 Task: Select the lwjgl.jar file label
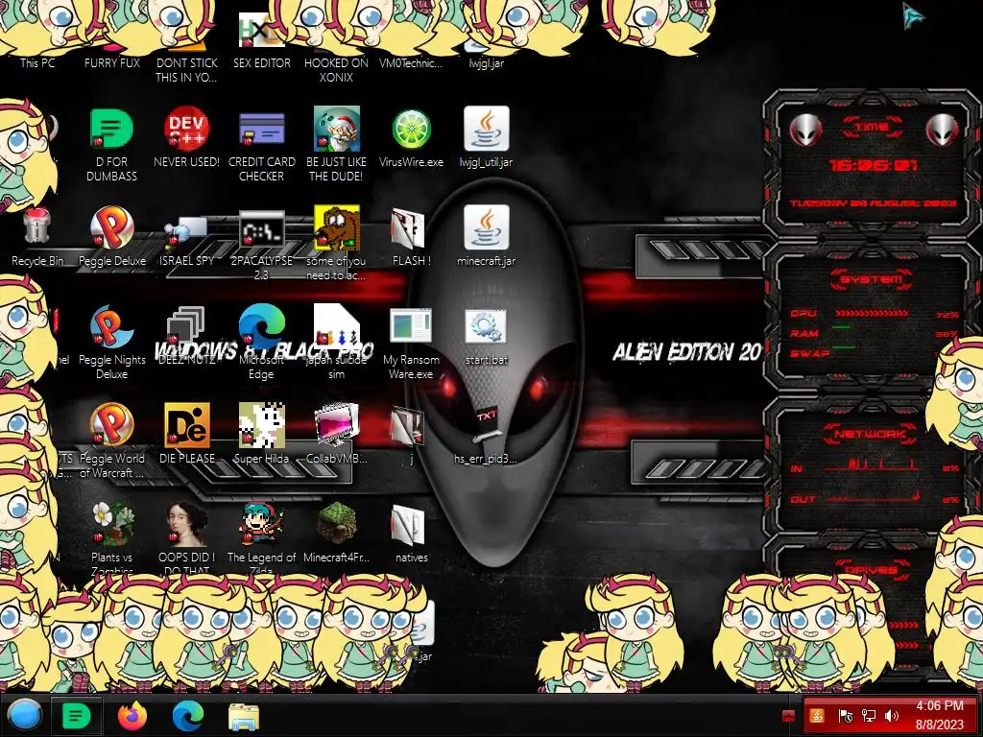487,63
